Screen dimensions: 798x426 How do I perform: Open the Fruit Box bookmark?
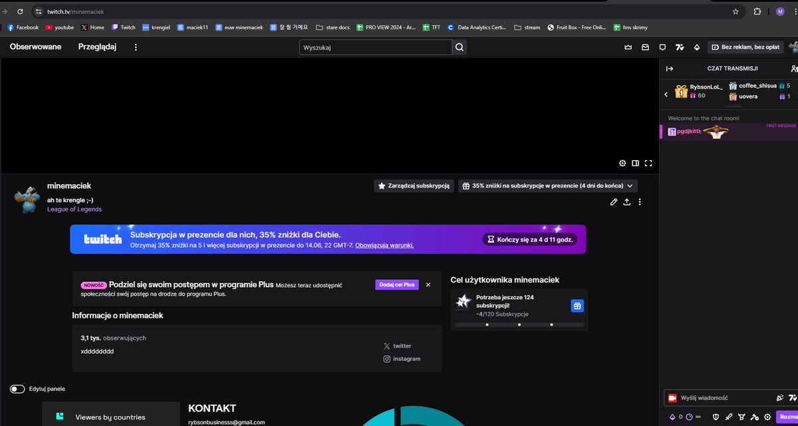[577, 27]
